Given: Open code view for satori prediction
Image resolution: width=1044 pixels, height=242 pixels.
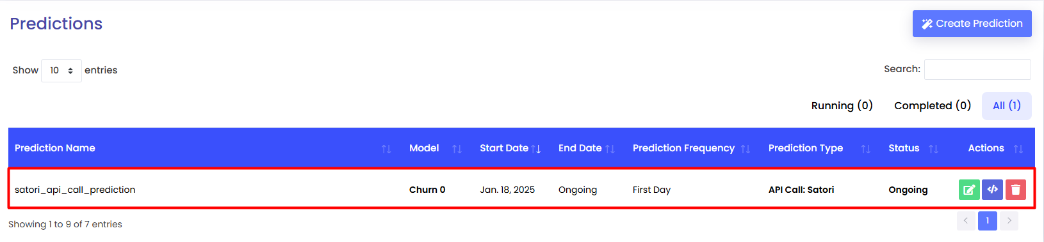Looking at the screenshot, I should pos(992,190).
